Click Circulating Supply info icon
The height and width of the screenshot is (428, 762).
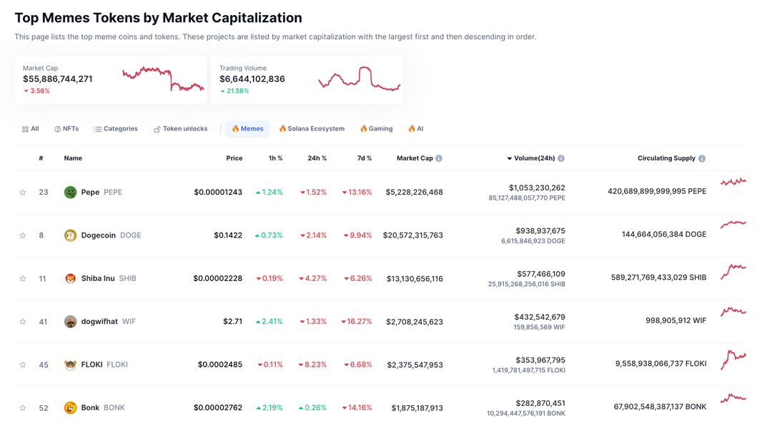702,158
